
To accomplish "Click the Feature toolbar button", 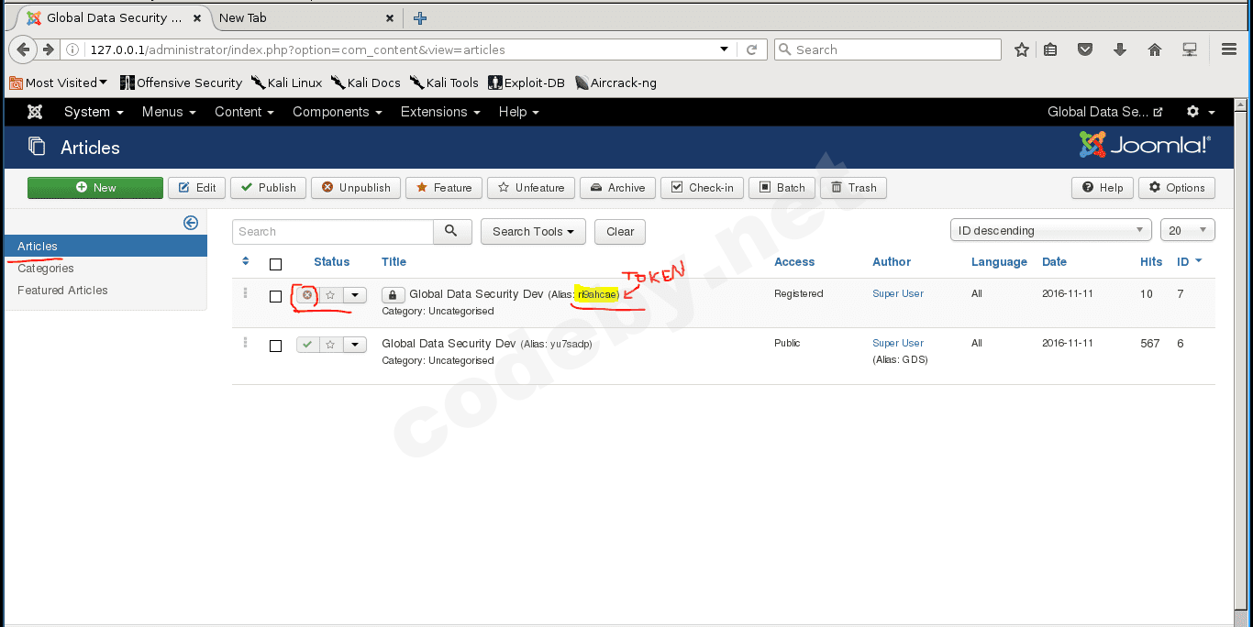I will (x=444, y=187).
